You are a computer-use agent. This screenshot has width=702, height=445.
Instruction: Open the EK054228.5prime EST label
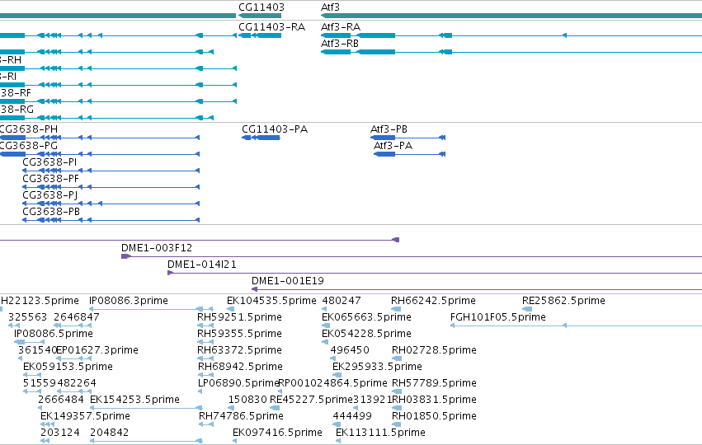click(366, 334)
